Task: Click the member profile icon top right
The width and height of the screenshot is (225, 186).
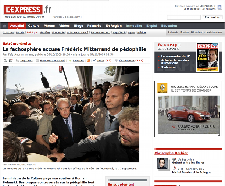Action: (x=219, y=7)
